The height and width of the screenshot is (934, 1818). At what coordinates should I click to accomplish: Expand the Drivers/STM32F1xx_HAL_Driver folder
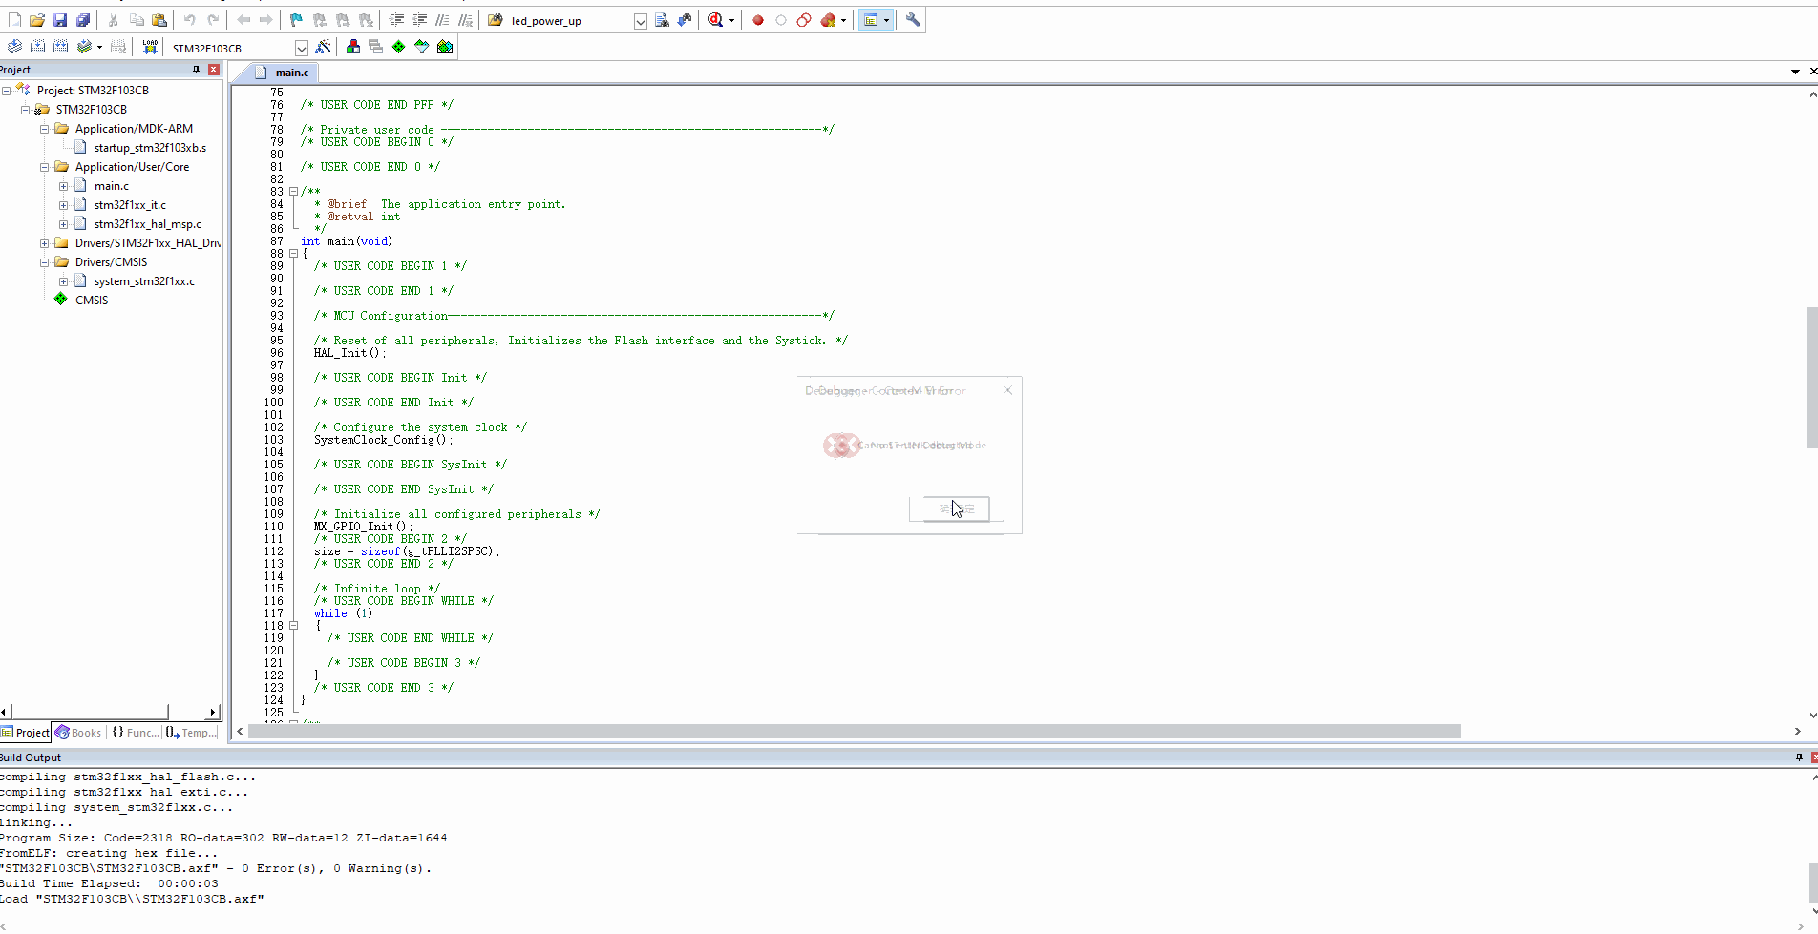tap(45, 243)
